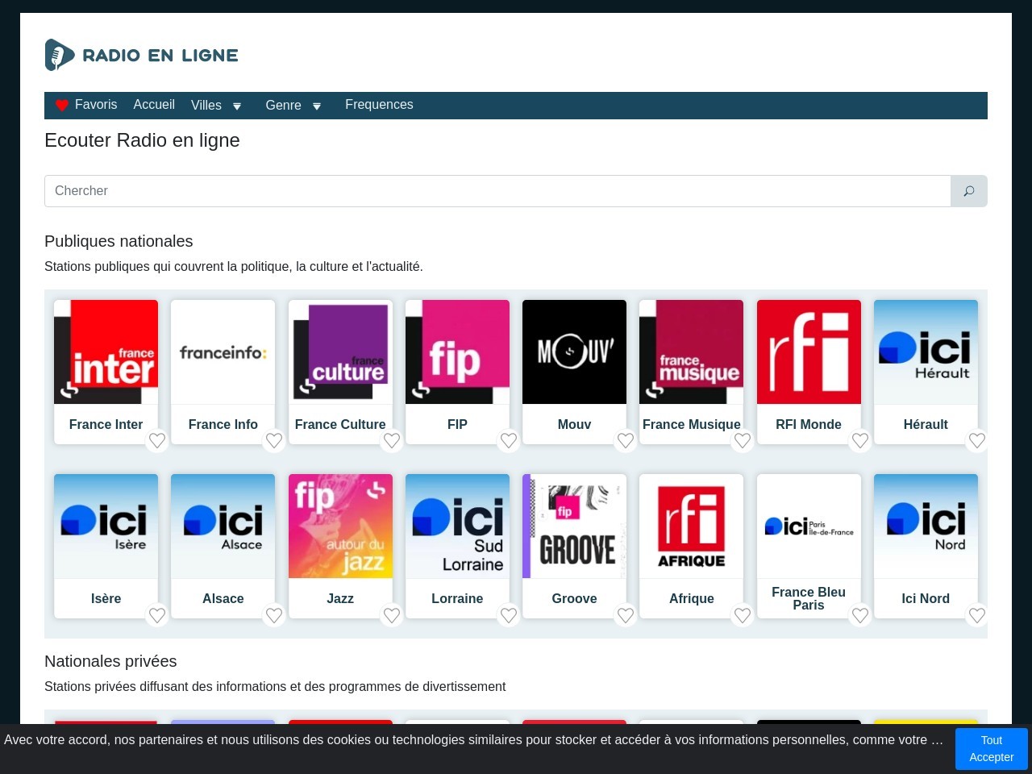Open the Lorraine title link
This screenshot has width=1032, height=774.
pos(457,598)
